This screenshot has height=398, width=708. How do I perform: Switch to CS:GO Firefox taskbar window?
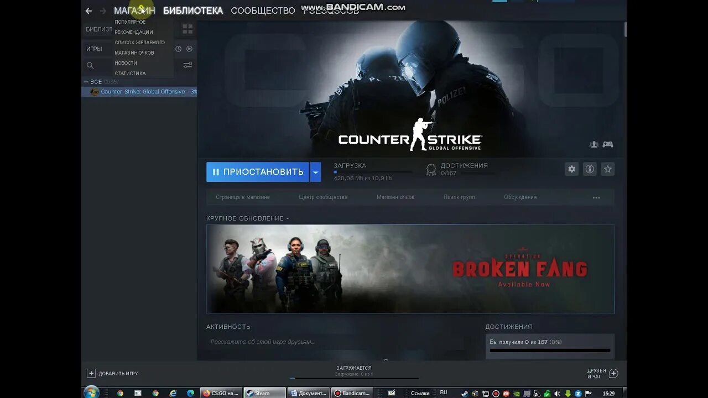click(221, 393)
